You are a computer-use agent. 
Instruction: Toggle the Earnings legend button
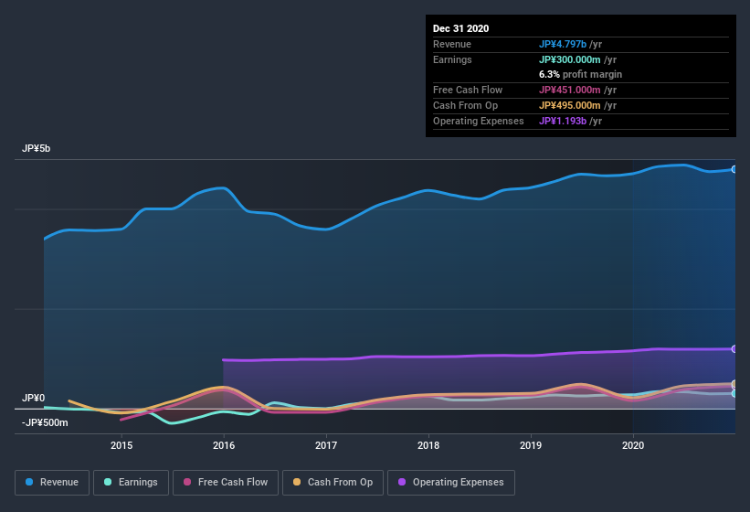click(x=131, y=483)
